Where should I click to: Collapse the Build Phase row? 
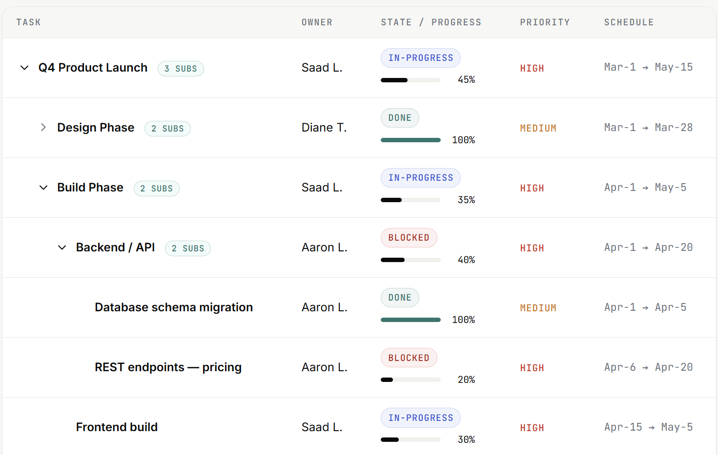pos(43,188)
